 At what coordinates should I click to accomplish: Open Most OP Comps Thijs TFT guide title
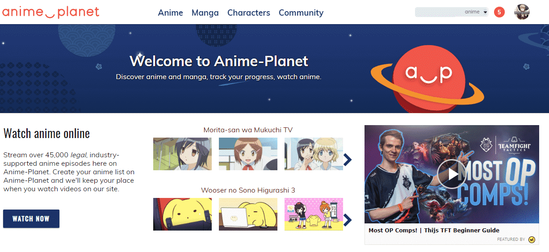tap(434, 231)
